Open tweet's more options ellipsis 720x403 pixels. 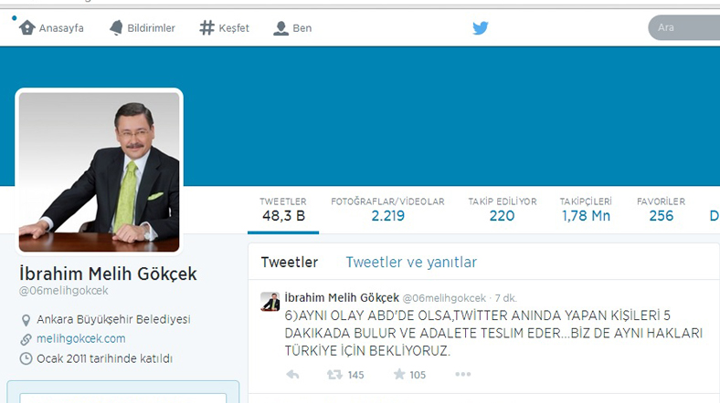[463, 374]
